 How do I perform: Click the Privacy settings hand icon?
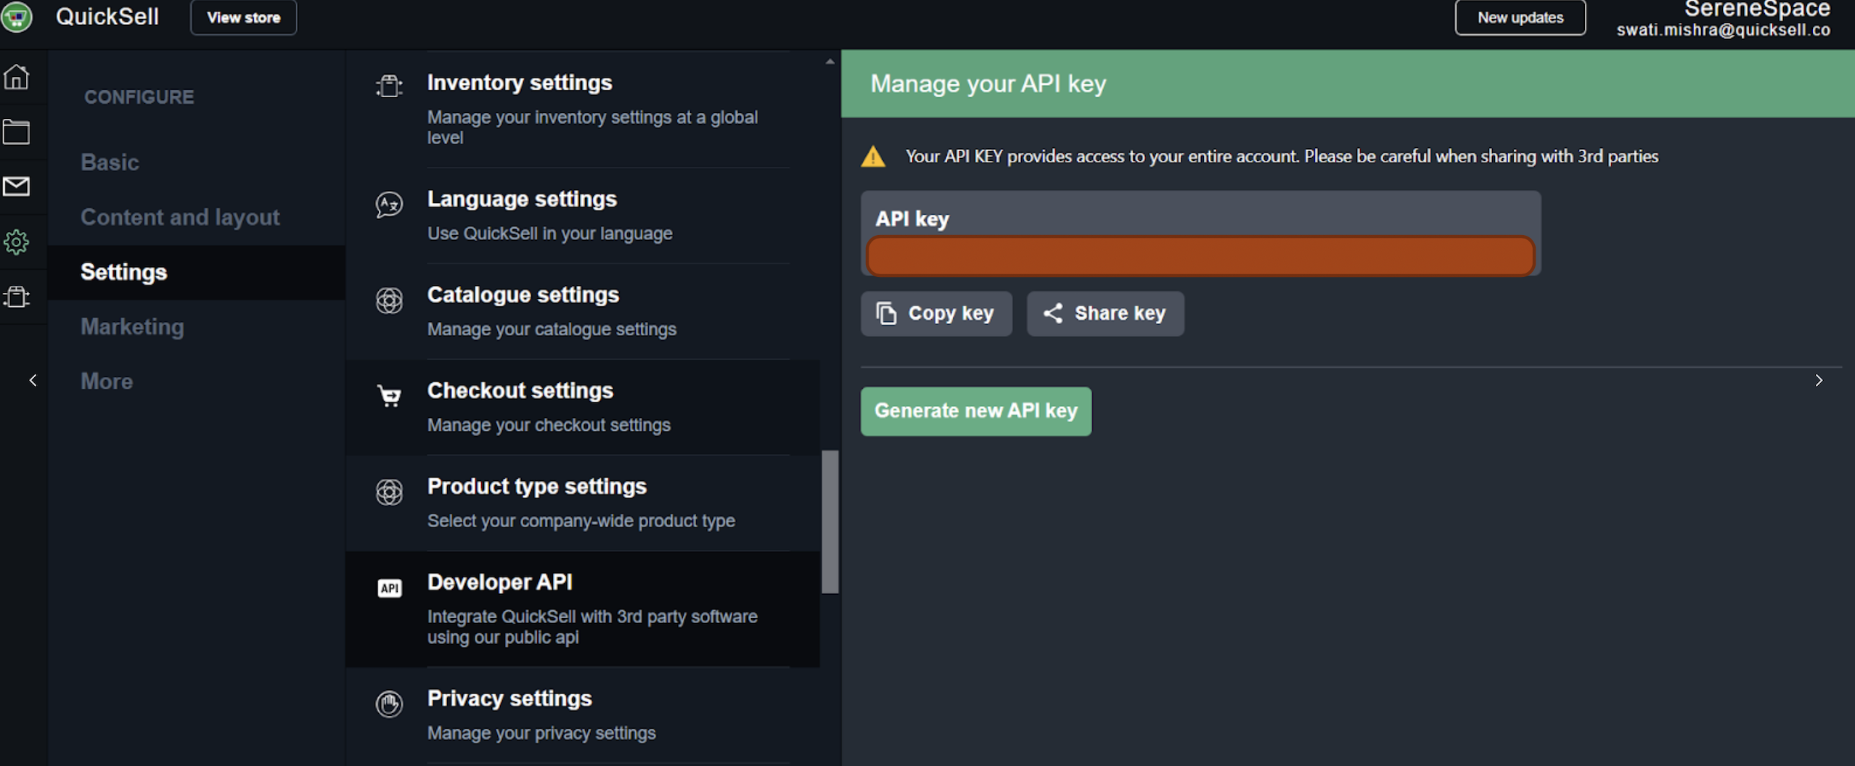click(389, 704)
